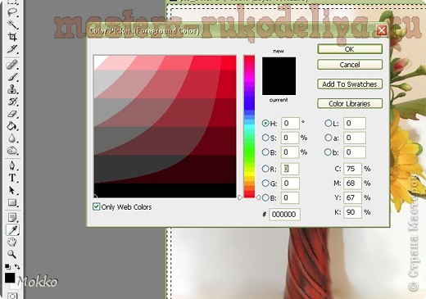The height and width of the screenshot is (299, 426).
Task: Select the Paint Bucket tool
Action: click(x=12, y=126)
